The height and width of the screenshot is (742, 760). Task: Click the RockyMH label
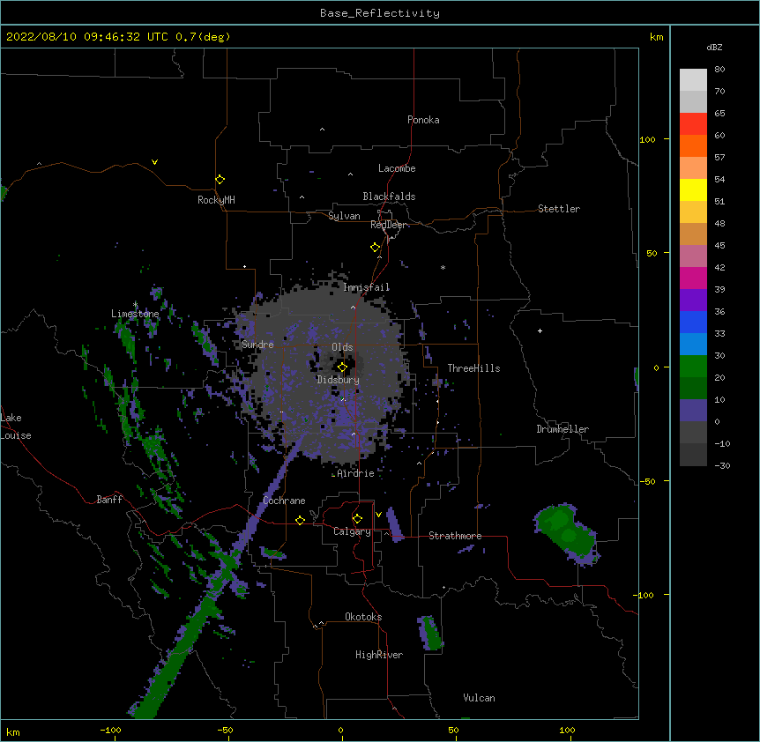pyautogui.click(x=216, y=200)
